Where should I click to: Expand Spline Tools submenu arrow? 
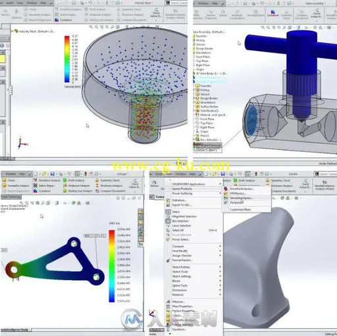[x=220, y=285]
